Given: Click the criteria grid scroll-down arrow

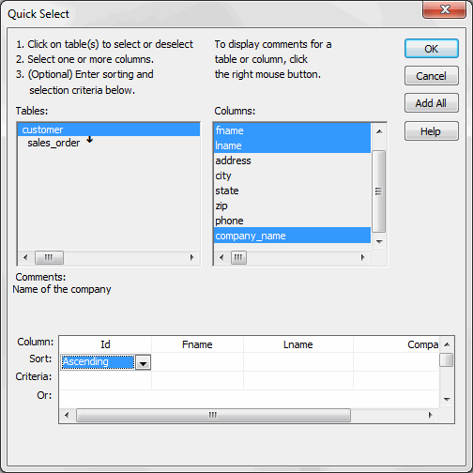Looking at the screenshot, I should tap(447, 400).
